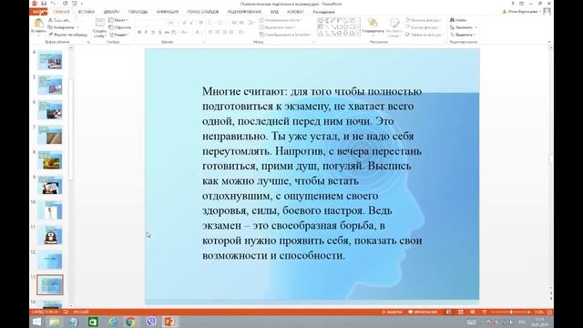The width and height of the screenshot is (583, 328).
Task: Collapse the ribbon with the small arrow
Action: pyautogui.click(x=549, y=42)
